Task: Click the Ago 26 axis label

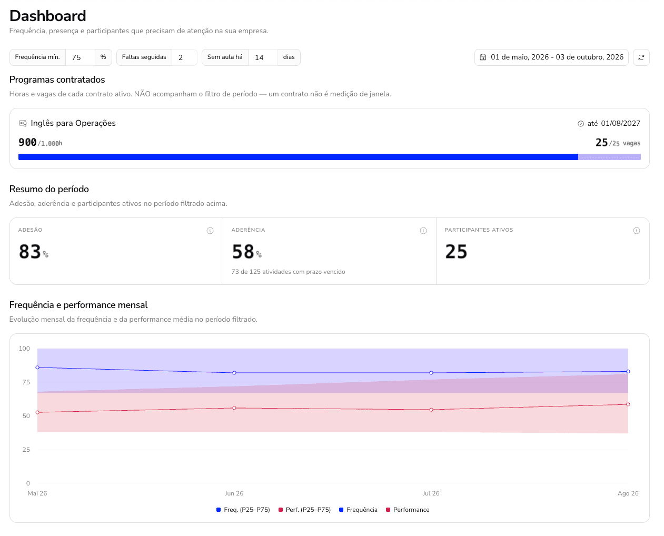Action: (628, 493)
